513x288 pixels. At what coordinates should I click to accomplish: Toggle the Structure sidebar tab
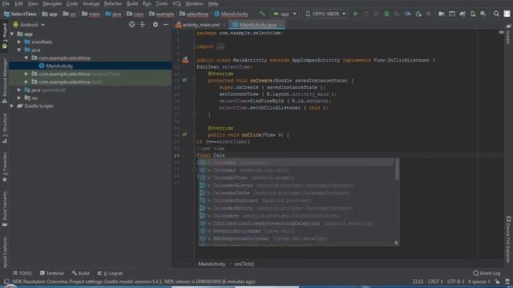point(5,129)
